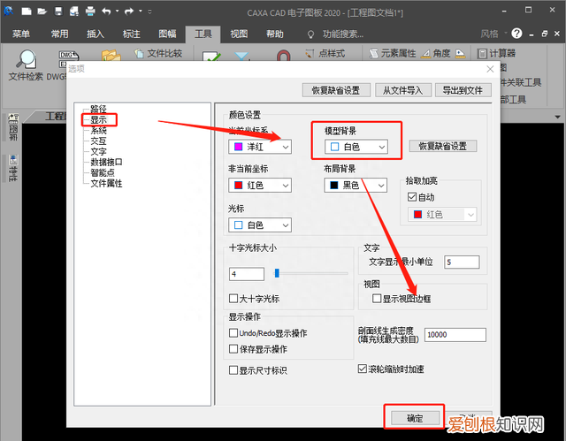Click the Undo arrow icon
The width and height of the screenshot is (566, 441).
click(x=106, y=11)
